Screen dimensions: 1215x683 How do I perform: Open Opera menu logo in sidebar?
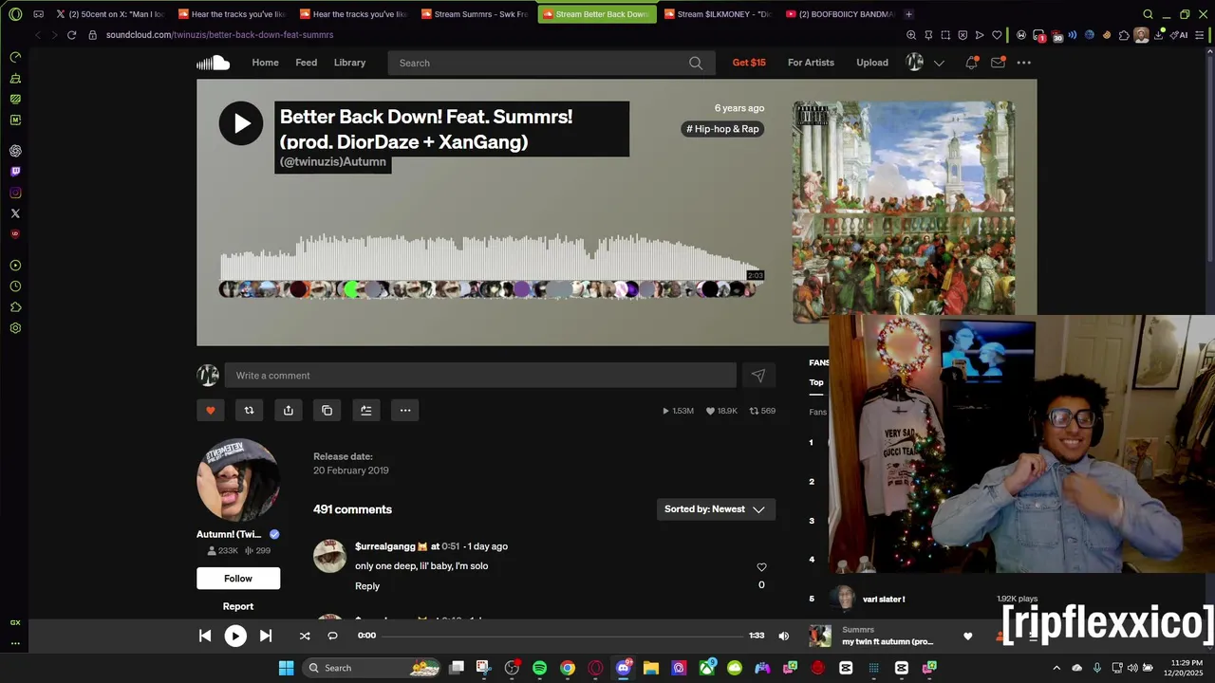15,14
